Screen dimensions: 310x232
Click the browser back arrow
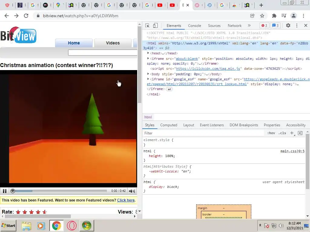[7, 16]
